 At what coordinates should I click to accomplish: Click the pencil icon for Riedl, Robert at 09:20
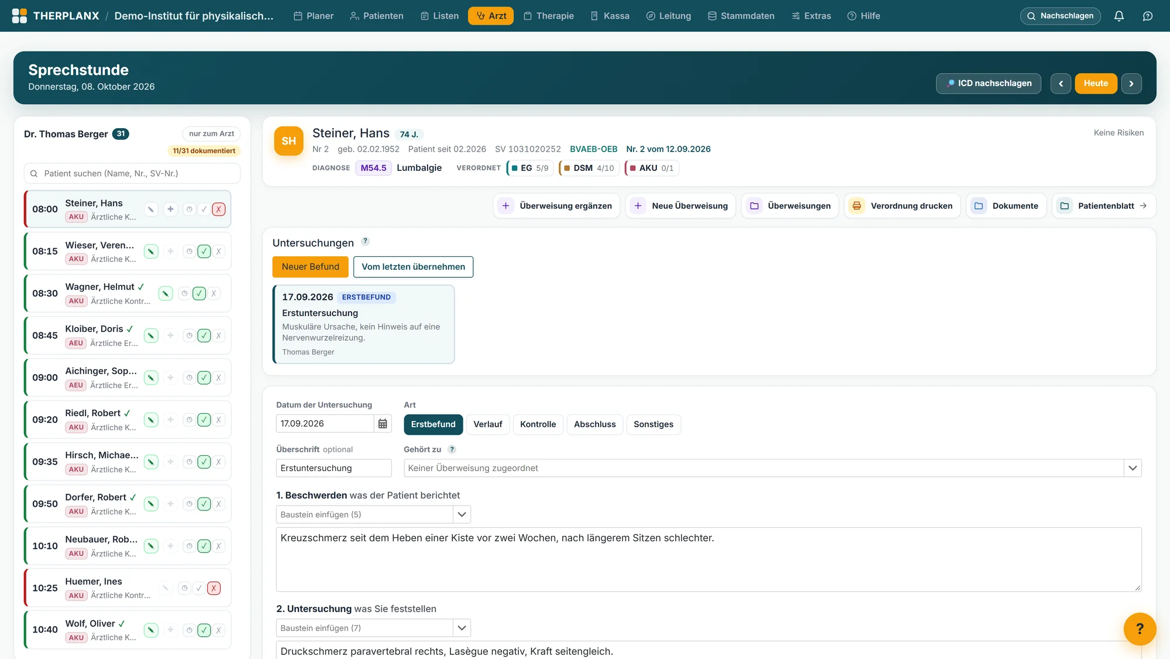(151, 420)
